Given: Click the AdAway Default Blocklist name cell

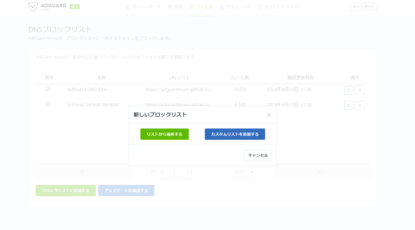Looking at the screenshot, I should pos(93,104).
